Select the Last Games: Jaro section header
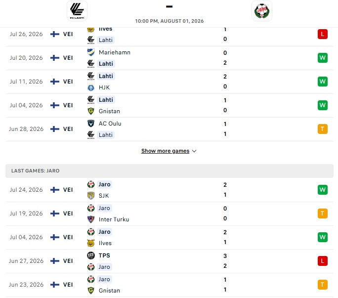Viewport: 338px width, 298px height. 169,171
